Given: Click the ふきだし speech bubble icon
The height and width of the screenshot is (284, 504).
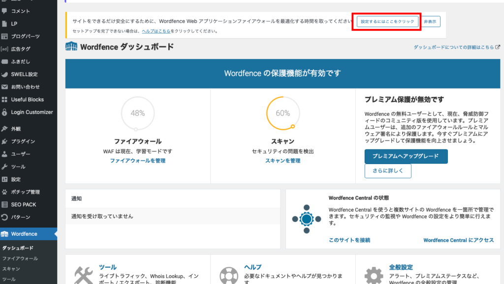Looking at the screenshot, I should (4, 61).
